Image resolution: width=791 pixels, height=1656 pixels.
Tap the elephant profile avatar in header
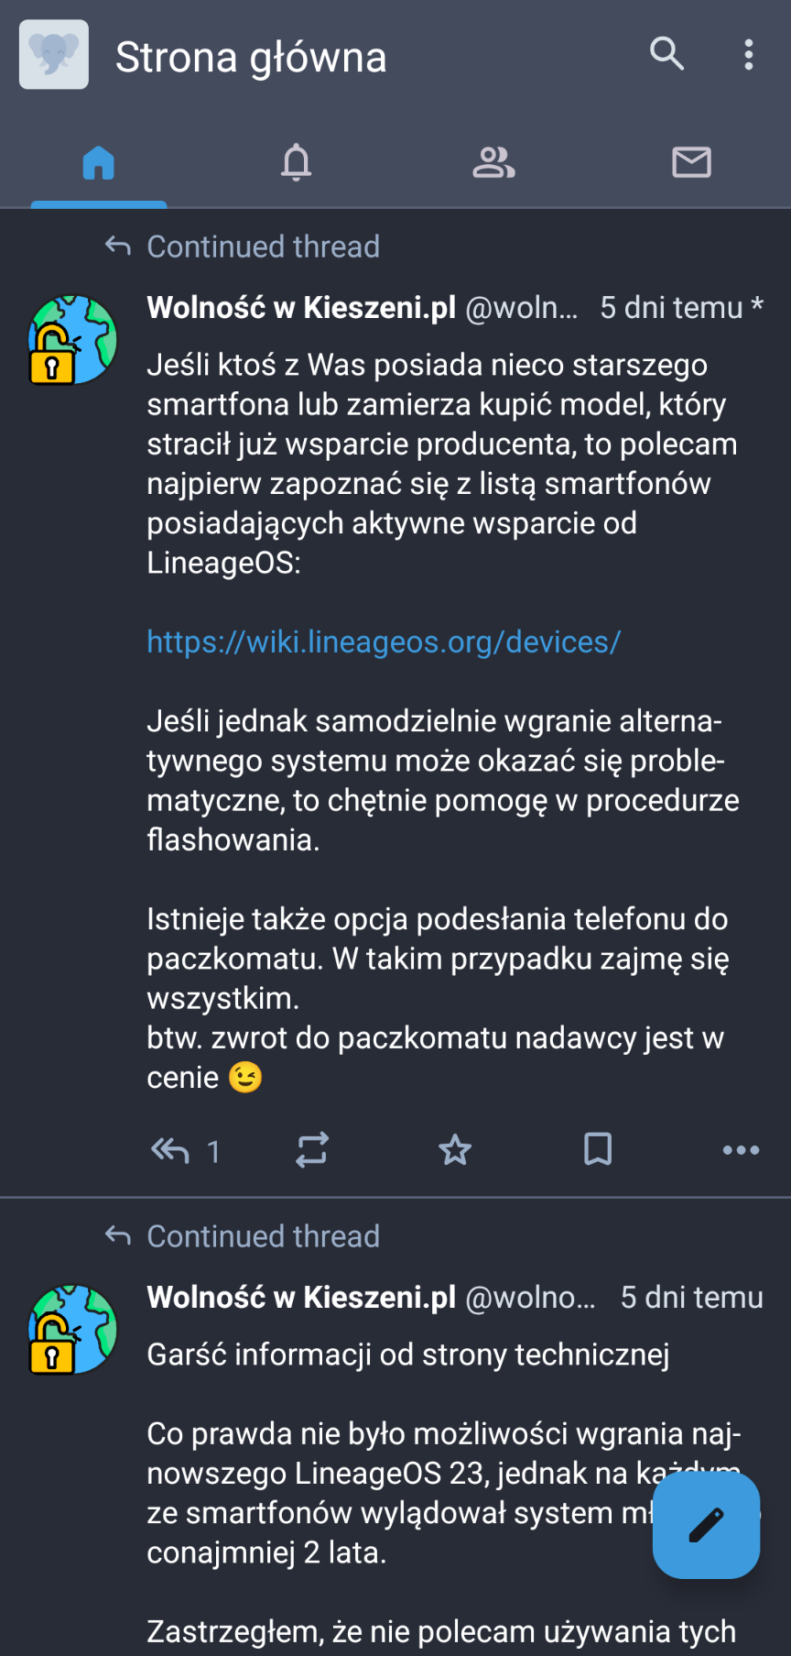pos(54,55)
